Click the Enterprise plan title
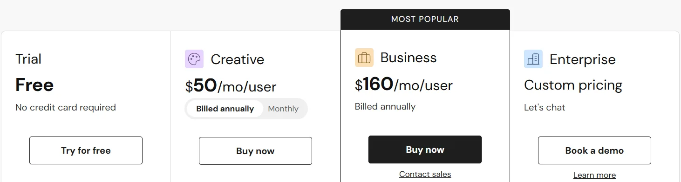The height and width of the screenshot is (182, 681). [x=583, y=59]
